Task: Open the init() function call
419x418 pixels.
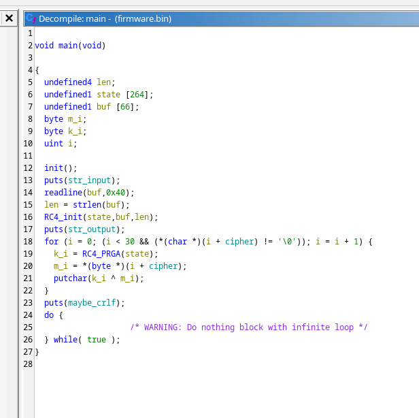Action: click(54, 168)
